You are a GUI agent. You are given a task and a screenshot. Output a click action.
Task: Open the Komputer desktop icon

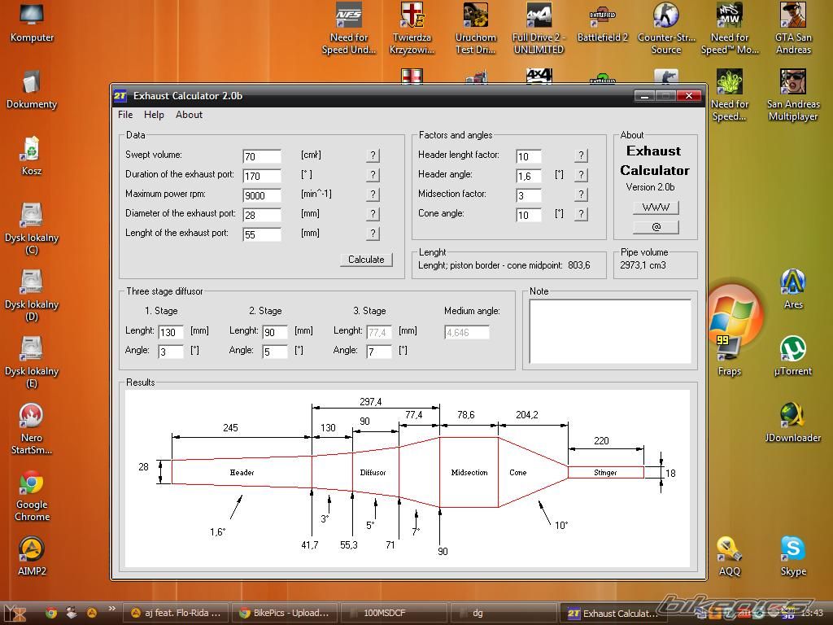[32, 23]
